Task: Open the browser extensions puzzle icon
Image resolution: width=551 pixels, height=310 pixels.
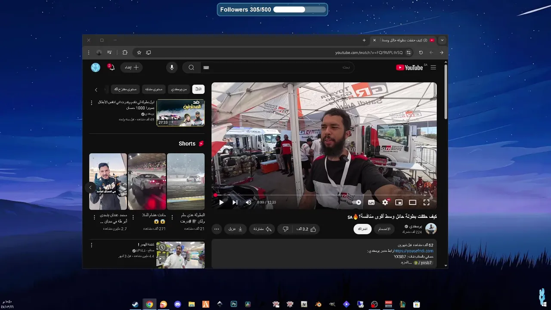Action: pos(125,53)
